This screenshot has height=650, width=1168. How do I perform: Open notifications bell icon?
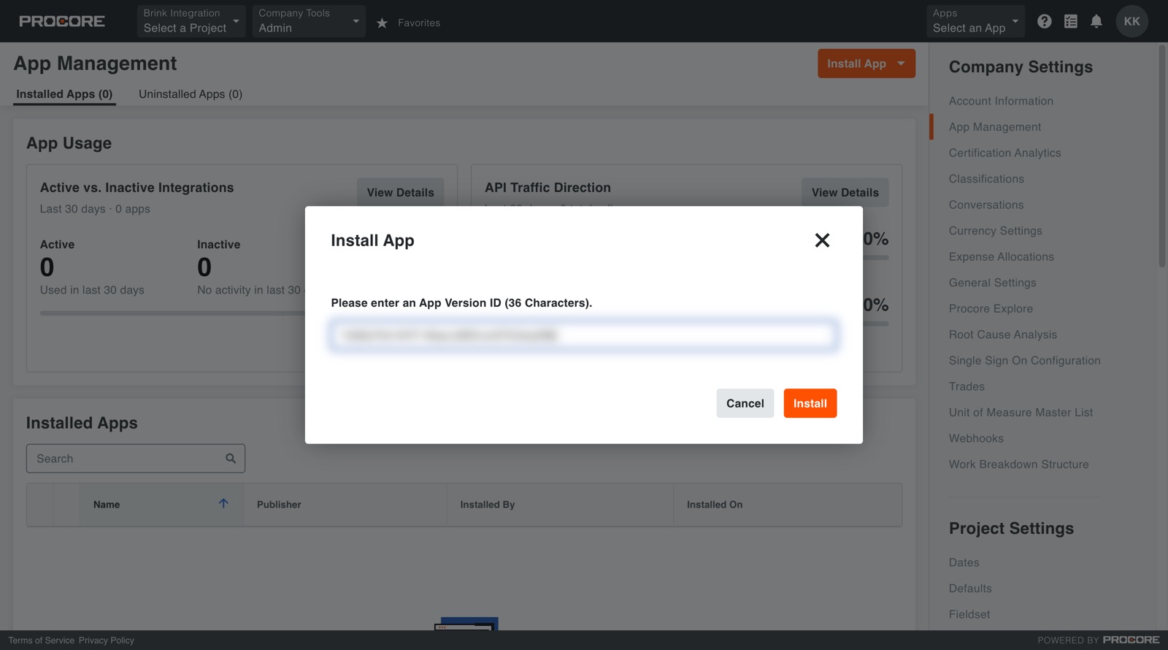[1096, 21]
